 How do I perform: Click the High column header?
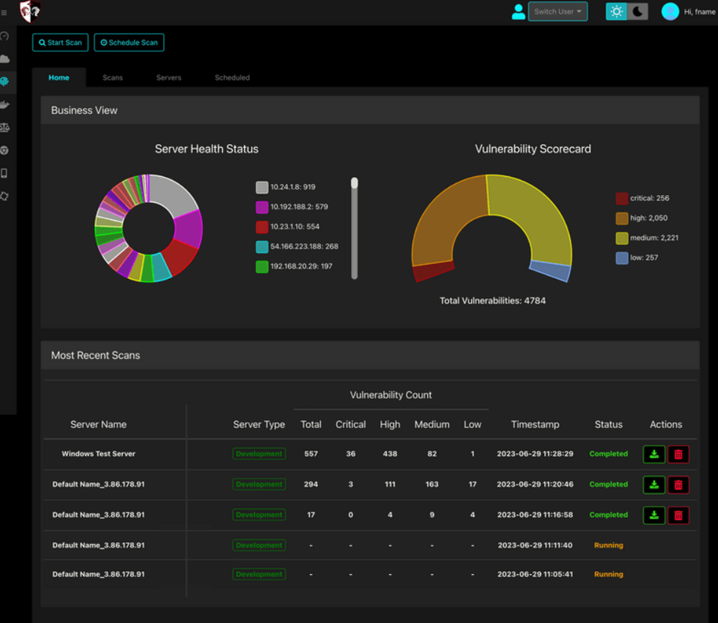pyautogui.click(x=390, y=424)
